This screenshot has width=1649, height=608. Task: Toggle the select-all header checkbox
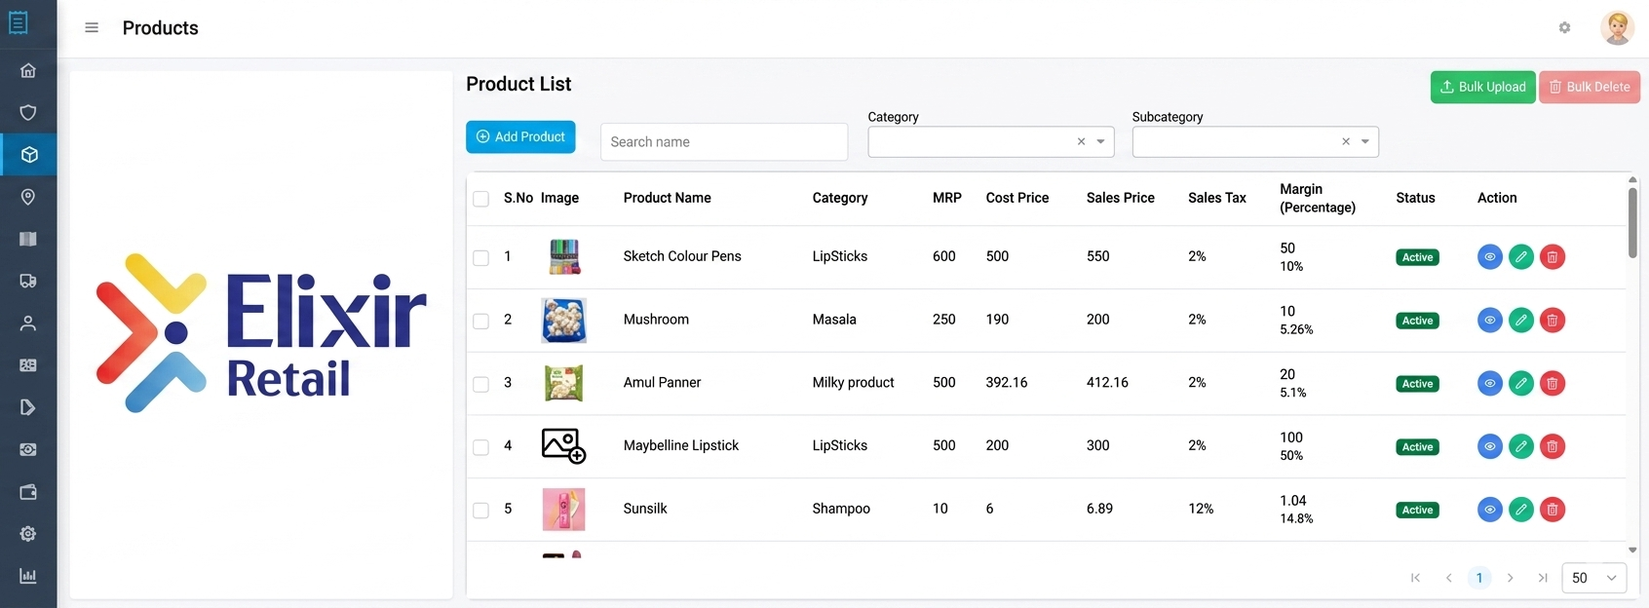(480, 199)
